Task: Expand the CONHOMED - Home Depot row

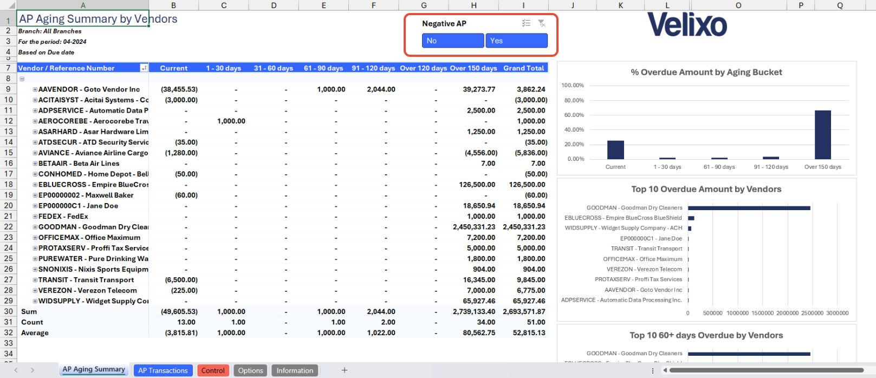Action: coord(35,174)
